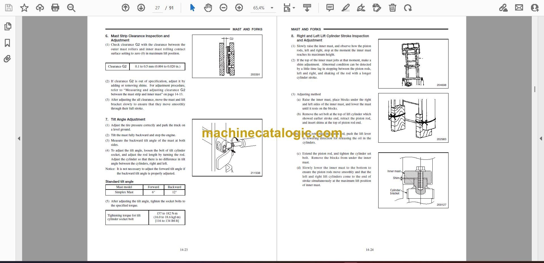Zoom out with minus button
Viewport: 544px width, 263px height.
pos(224,8)
